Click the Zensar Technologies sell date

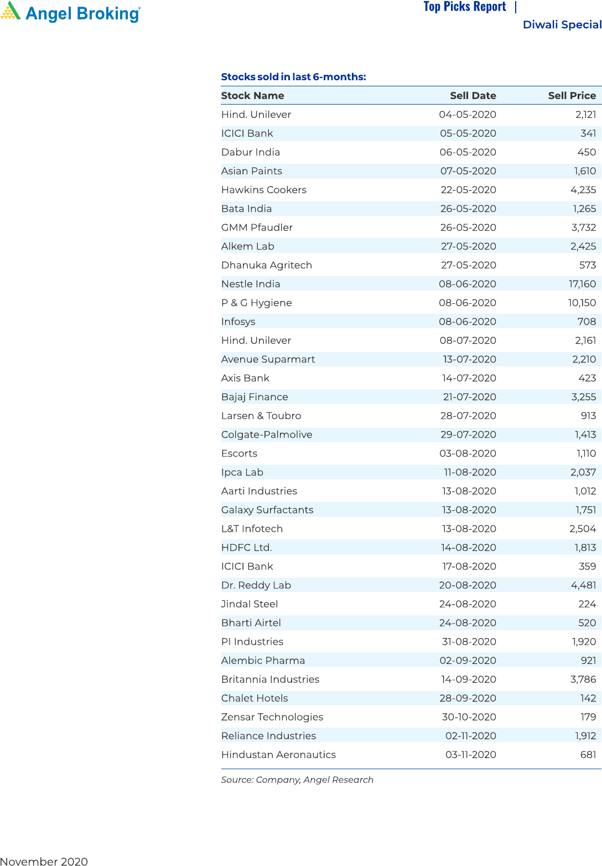click(x=469, y=717)
